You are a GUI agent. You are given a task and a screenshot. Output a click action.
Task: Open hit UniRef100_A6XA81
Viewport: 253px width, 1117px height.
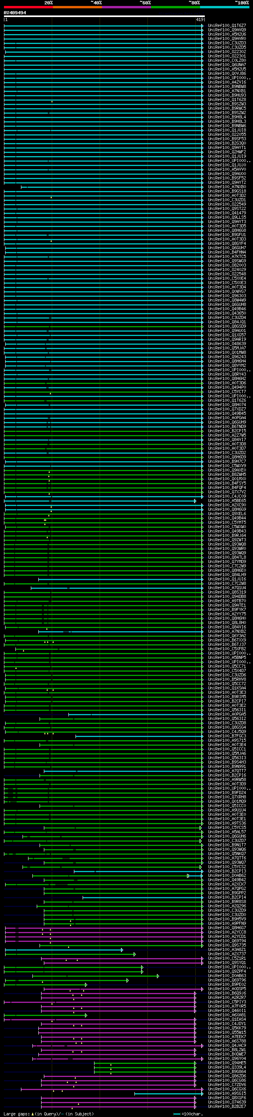click(227, 1015)
